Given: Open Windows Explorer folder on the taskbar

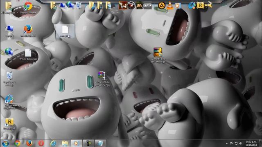Looking at the screenshot, I should pyautogui.click(x=65, y=143).
